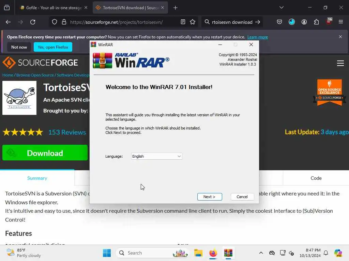This screenshot has width=349, height=261.
Task: Open the list all tabs dropdown
Action: [x=281, y=7]
